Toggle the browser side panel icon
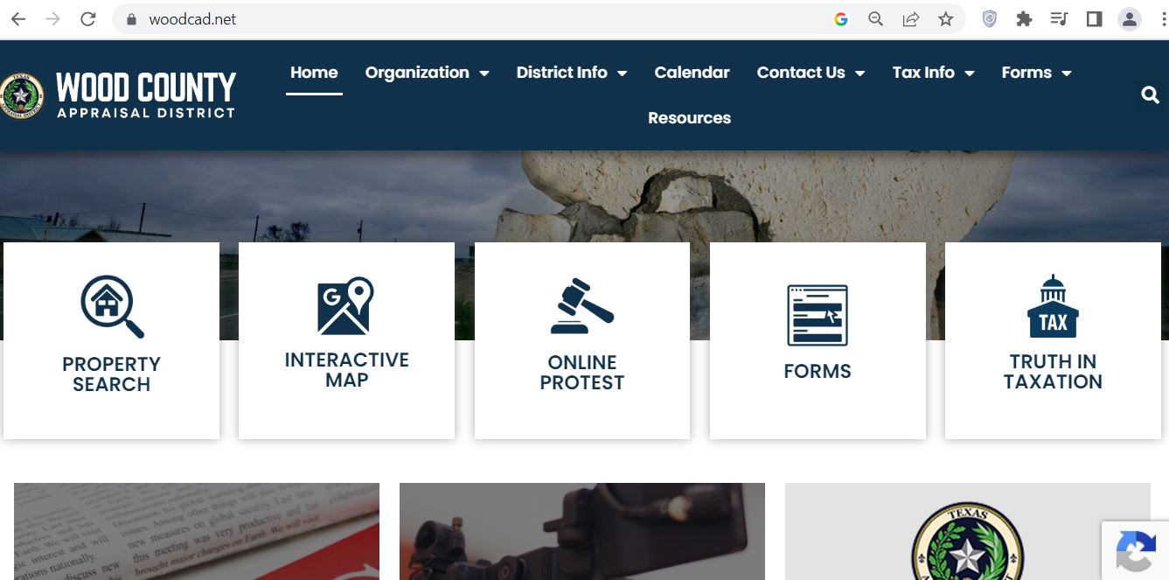The width and height of the screenshot is (1169, 580). click(1094, 19)
